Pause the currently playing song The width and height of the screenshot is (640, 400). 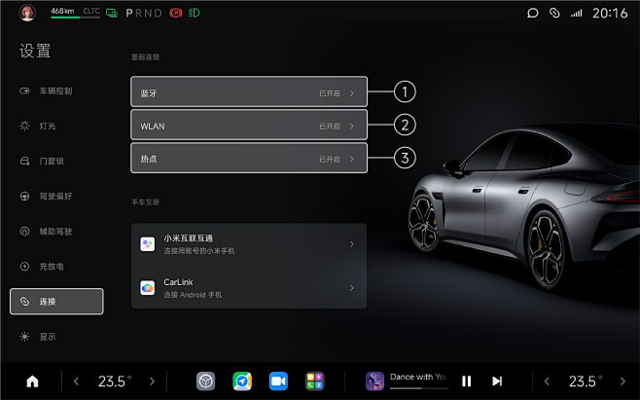(x=466, y=382)
